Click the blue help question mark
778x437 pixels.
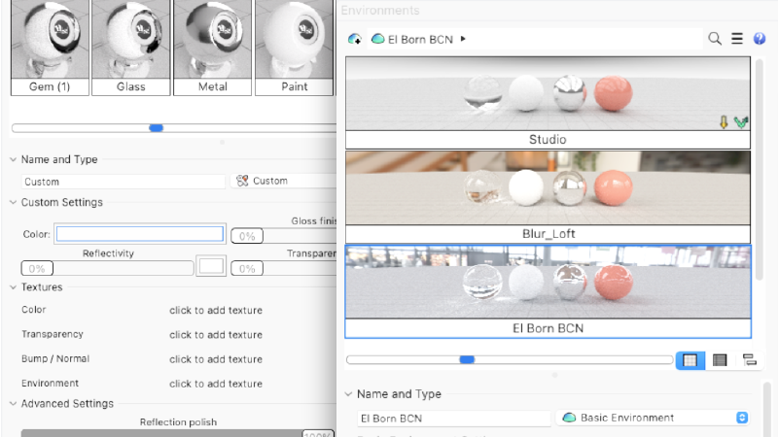tap(759, 39)
